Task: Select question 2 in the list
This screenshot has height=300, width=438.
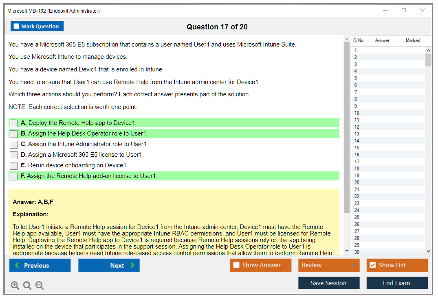Action: [388, 58]
